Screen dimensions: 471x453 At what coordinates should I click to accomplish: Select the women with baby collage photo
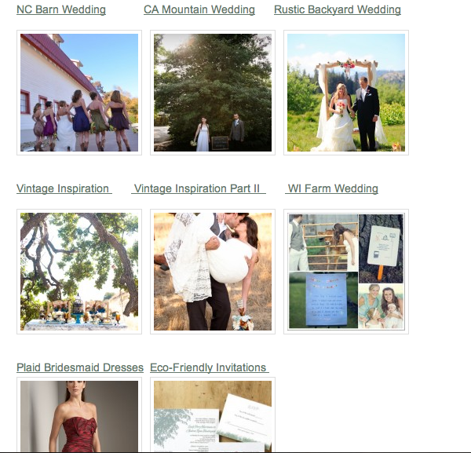coord(381,306)
